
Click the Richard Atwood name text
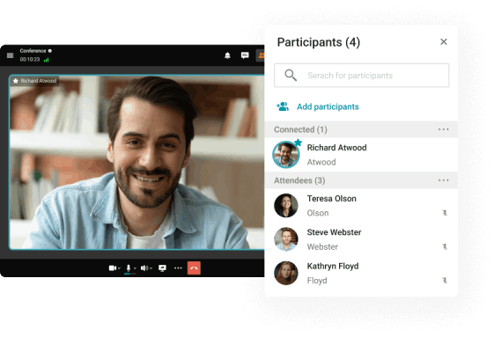336,148
